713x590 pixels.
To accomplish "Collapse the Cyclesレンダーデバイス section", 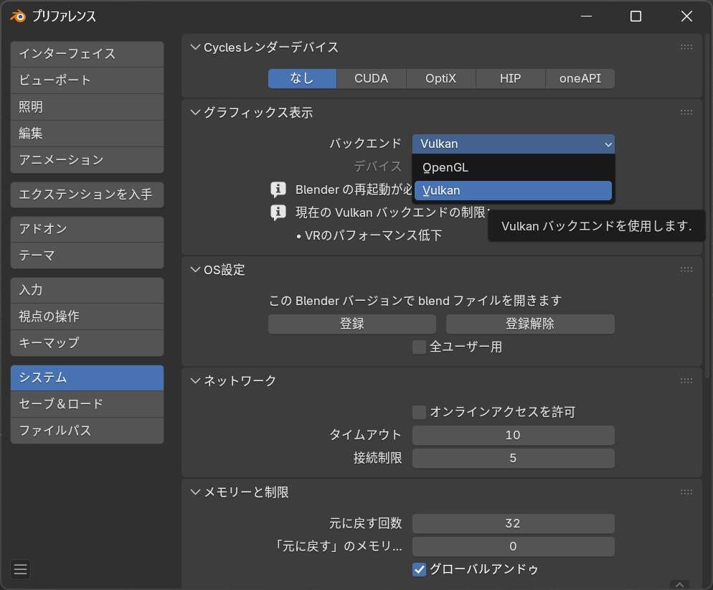I will click(x=195, y=47).
